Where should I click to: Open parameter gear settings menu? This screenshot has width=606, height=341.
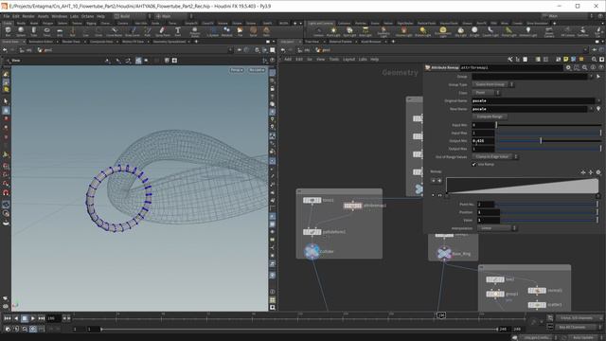tap(568, 67)
